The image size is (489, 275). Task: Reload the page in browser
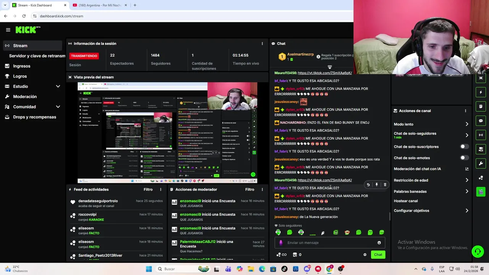pyautogui.click(x=24, y=16)
